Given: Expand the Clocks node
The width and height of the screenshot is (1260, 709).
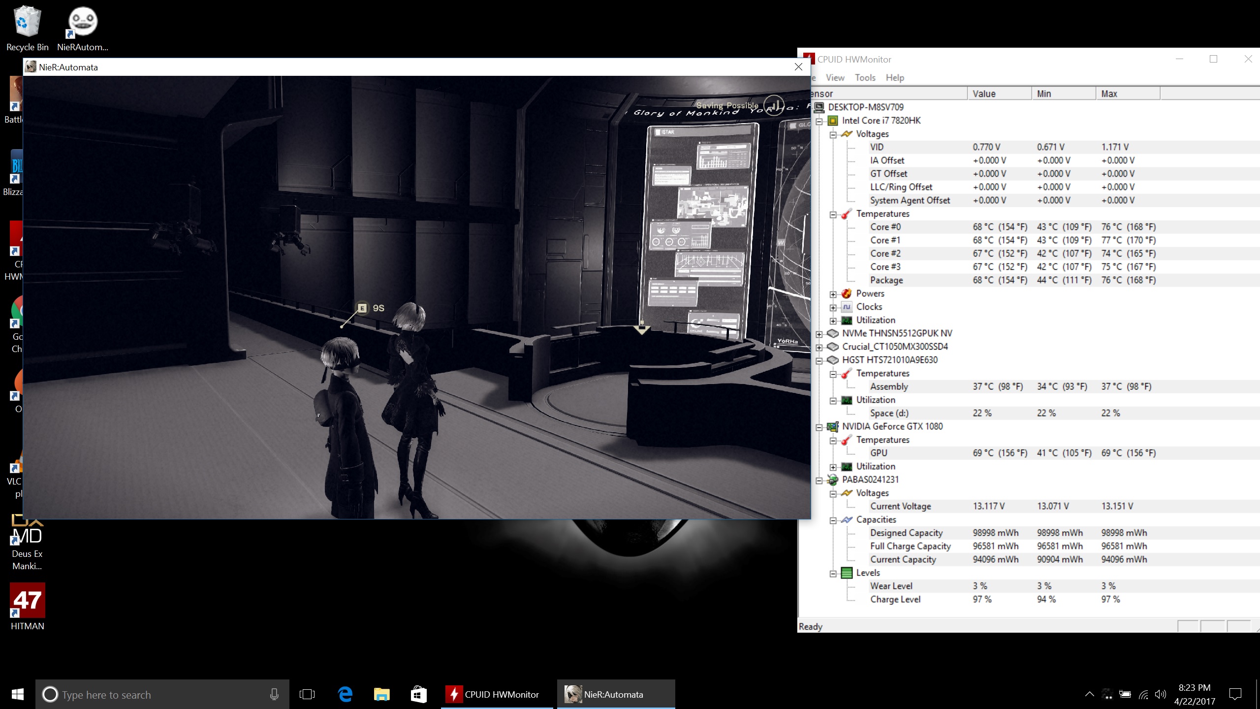Looking at the screenshot, I should coord(833,307).
